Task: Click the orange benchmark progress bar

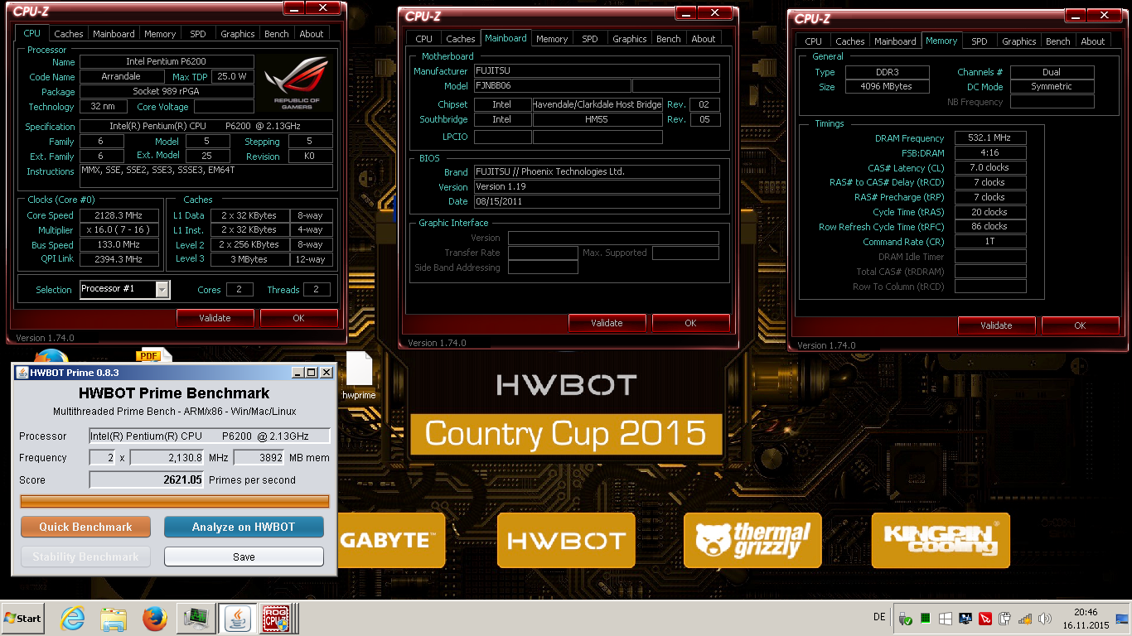Action: click(x=175, y=501)
